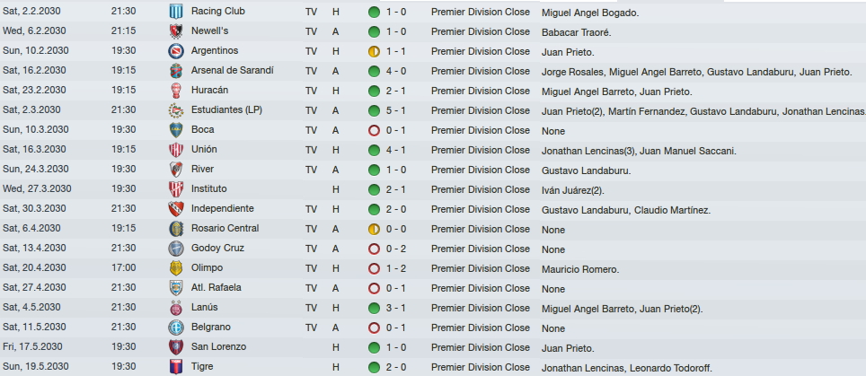Viewport: 866px width, 376px height.
Task: Open the 4 - 1 result against Unión
Action: tap(395, 150)
